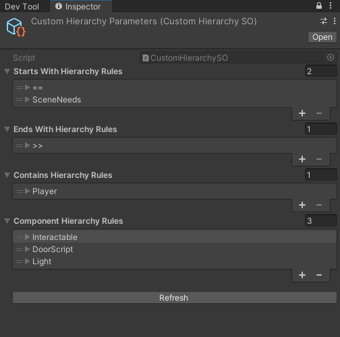Click the CustomHierarchySO object picker circle
The height and width of the screenshot is (337, 340).
pyautogui.click(x=331, y=57)
